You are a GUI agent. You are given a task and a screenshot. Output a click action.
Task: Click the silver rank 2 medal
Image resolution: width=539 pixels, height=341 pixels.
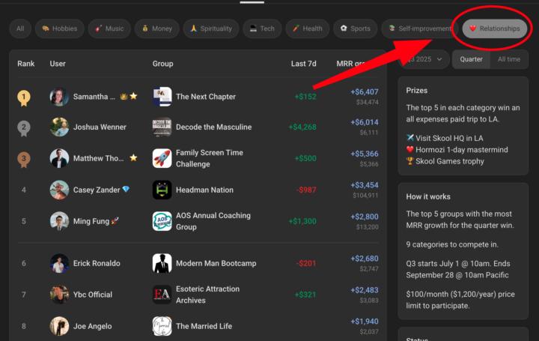[x=24, y=128]
